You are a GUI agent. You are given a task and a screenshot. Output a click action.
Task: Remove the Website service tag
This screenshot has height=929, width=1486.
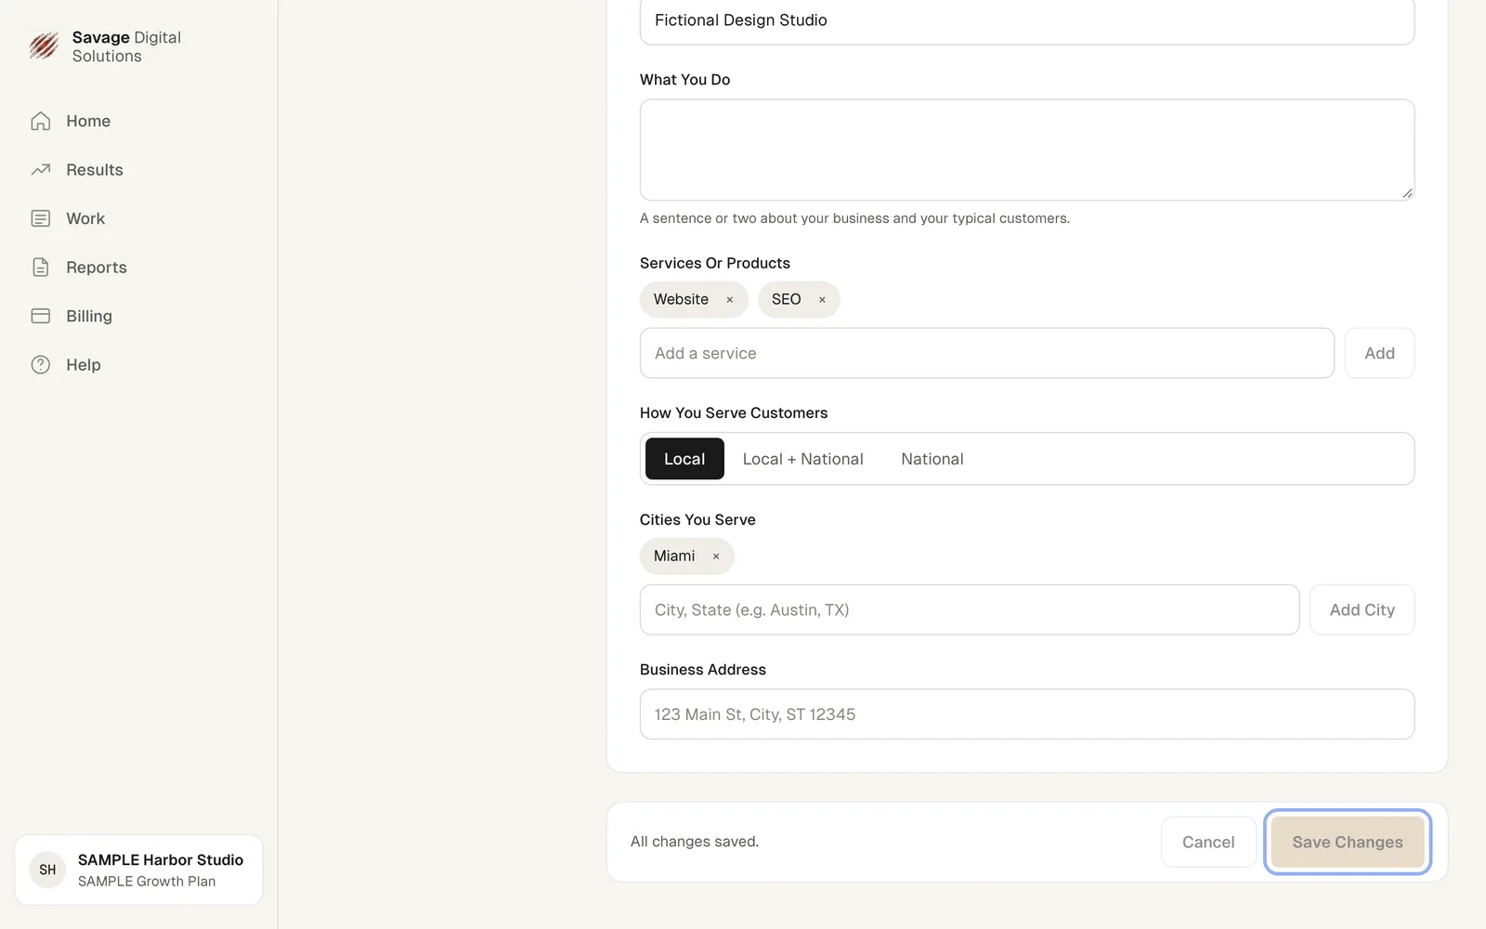tap(730, 300)
